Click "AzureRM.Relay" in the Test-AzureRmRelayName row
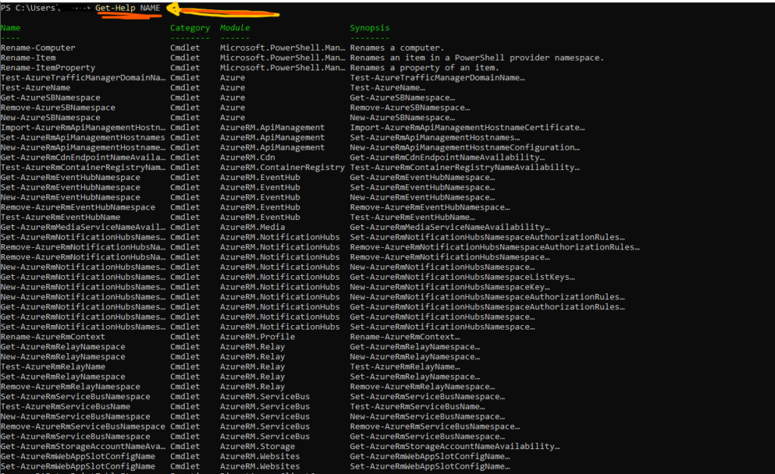The height and width of the screenshot is (474, 775). point(252,367)
